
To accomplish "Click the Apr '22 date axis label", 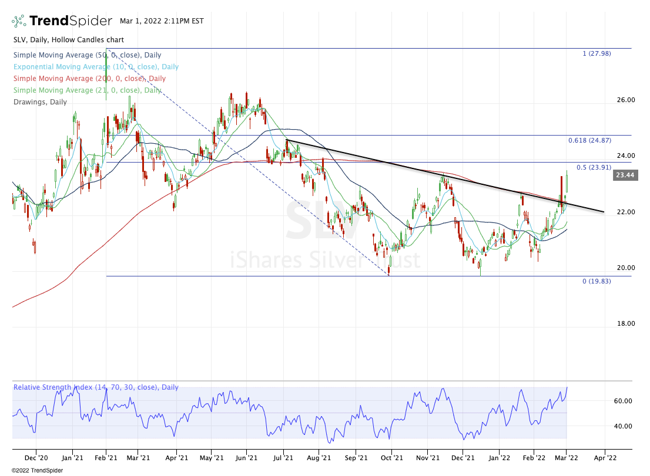I will click(x=605, y=458).
